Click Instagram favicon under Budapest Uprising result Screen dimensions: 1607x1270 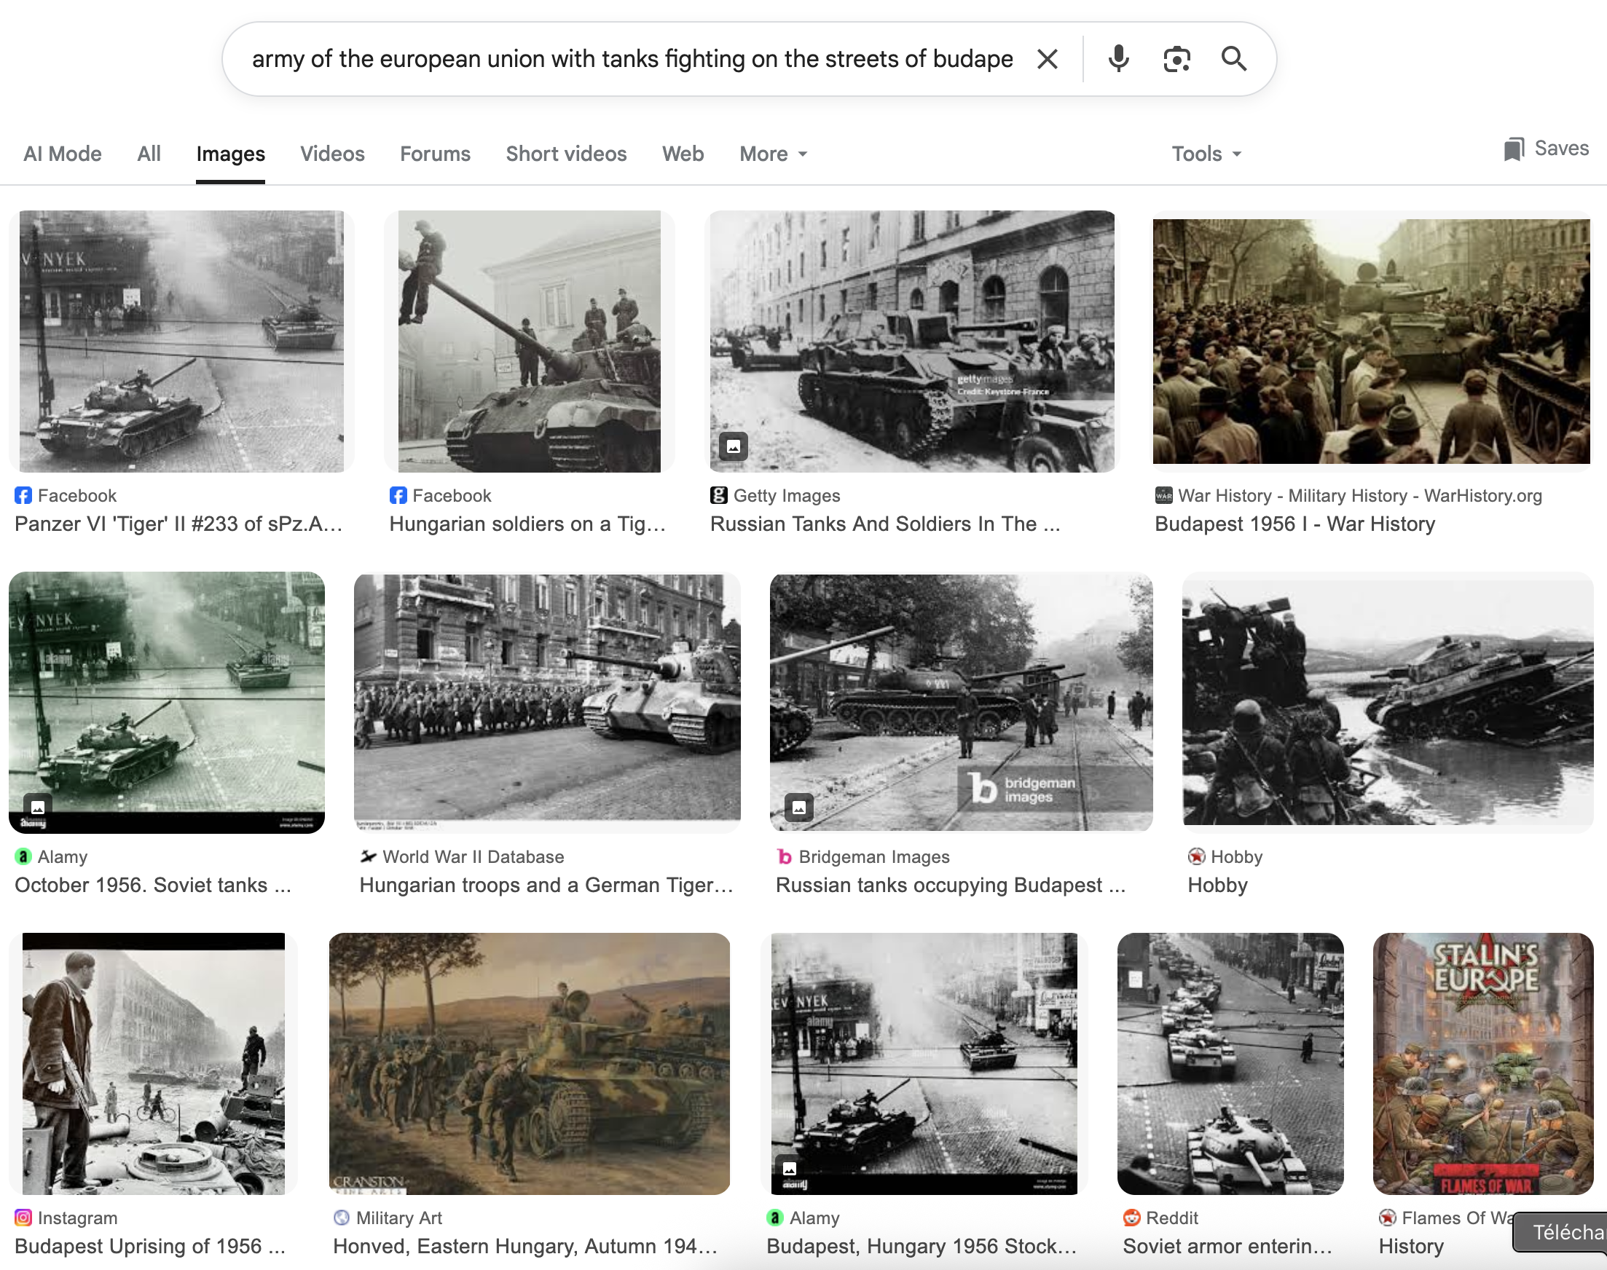pos(24,1218)
